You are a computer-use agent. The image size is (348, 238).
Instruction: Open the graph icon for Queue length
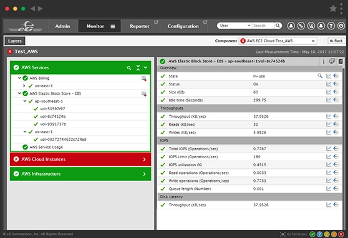329,189
